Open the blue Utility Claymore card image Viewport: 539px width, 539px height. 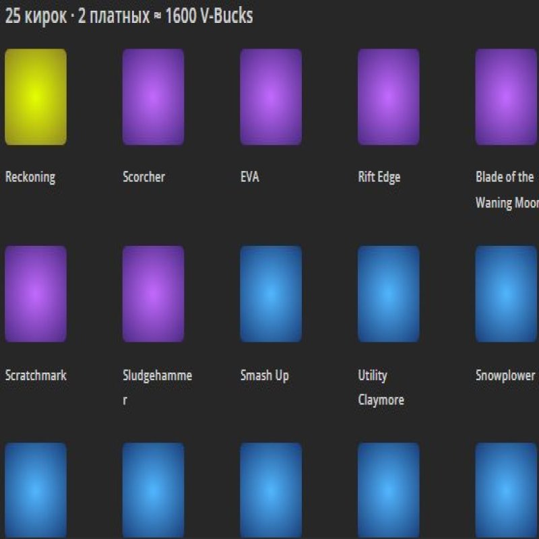[388, 294]
